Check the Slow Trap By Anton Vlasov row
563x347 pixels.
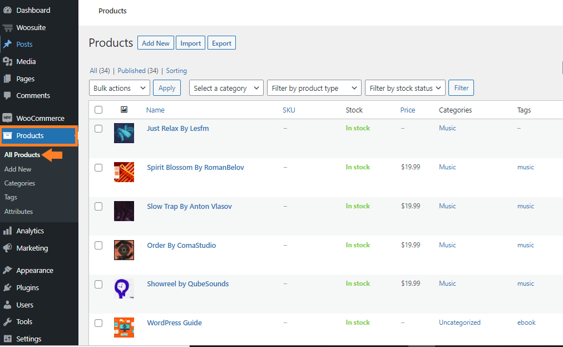click(x=98, y=206)
